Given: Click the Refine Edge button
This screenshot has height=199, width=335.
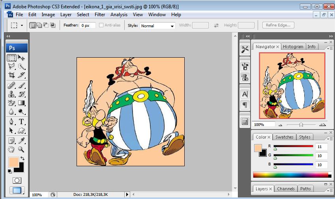Looking at the screenshot, I should coord(278,25).
